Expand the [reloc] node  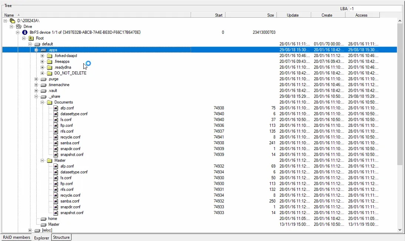click(x=30, y=230)
